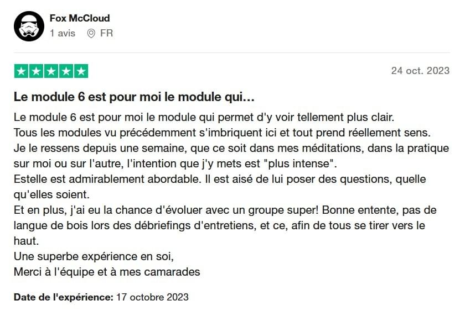The width and height of the screenshot is (465, 311).
Task: Click the FR country label
Action: [106, 33]
